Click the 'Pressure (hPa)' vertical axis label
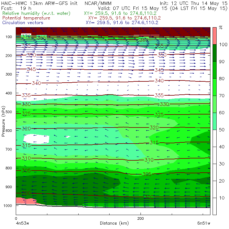Image resolution: width=229 pixels, height=229 pixels. (x=3, y=121)
